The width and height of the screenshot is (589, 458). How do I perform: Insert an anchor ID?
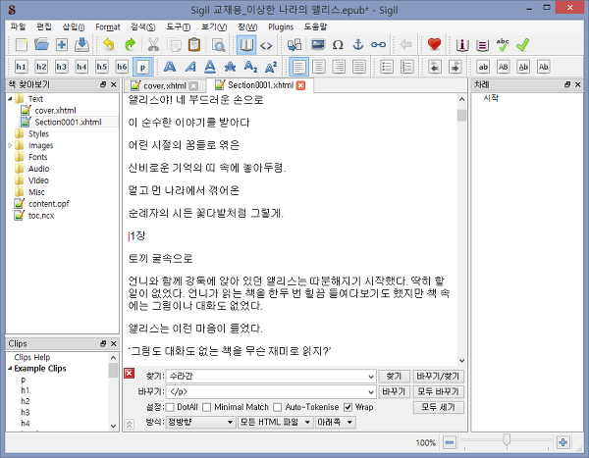pyautogui.click(x=358, y=45)
